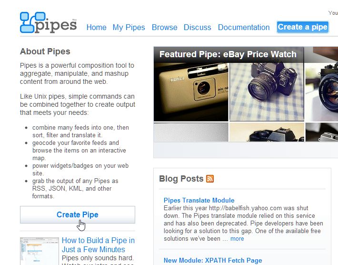Open the Konica camera thumbnail

(191, 92)
